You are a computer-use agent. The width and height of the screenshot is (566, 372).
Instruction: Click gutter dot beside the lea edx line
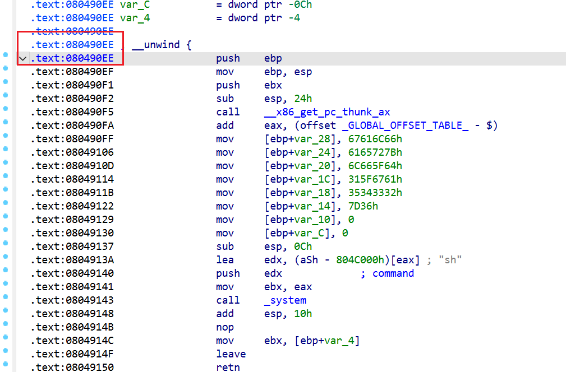tap(6, 257)
